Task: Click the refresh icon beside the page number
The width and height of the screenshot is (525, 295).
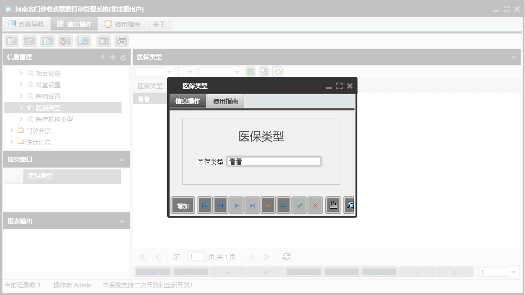Action: pyautogui.click(x=286, y=256)
